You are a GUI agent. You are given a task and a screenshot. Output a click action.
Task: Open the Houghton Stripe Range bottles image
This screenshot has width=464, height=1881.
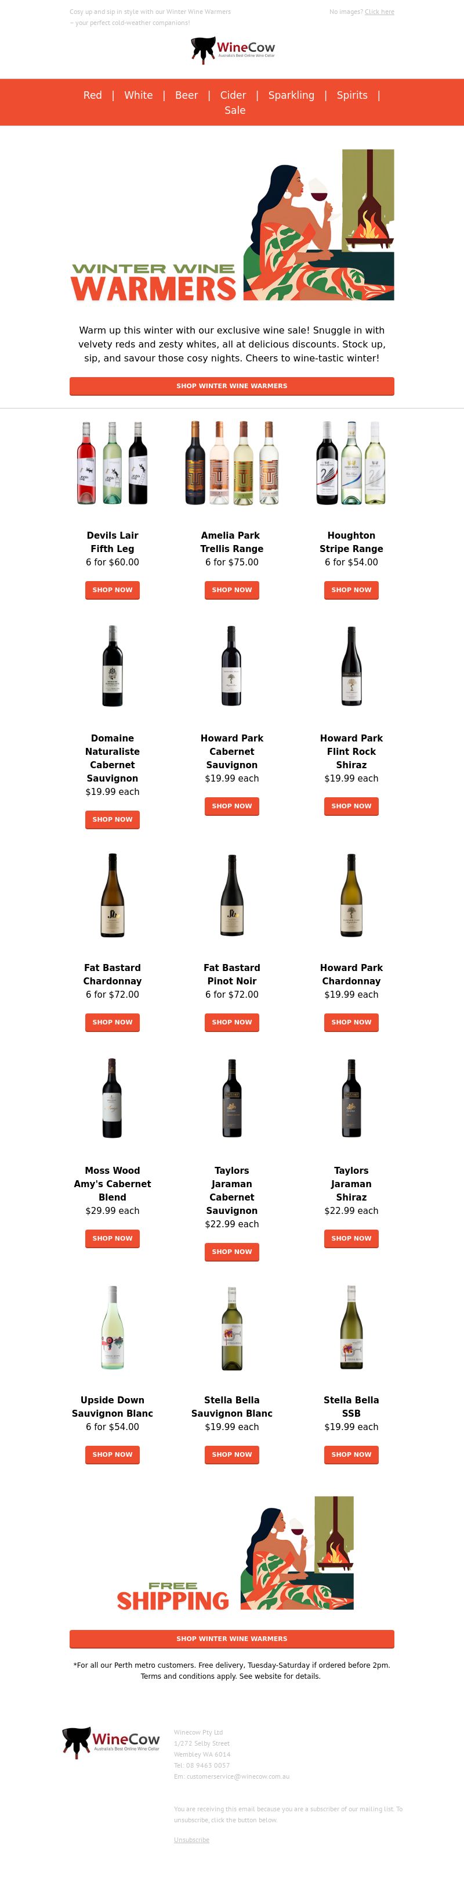click(351, 463)
